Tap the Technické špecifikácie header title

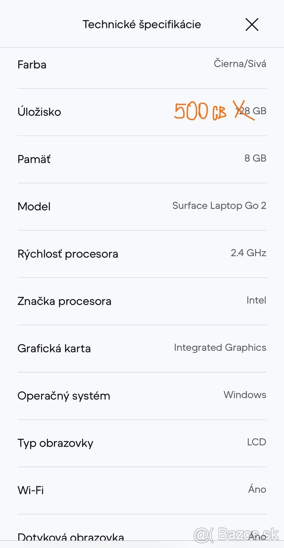click(x=142, y=25)
